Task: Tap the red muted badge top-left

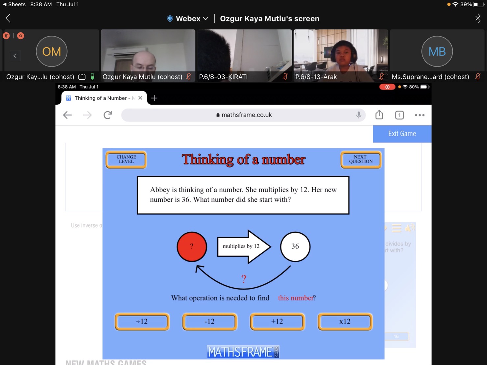Action: pos(6,36)
